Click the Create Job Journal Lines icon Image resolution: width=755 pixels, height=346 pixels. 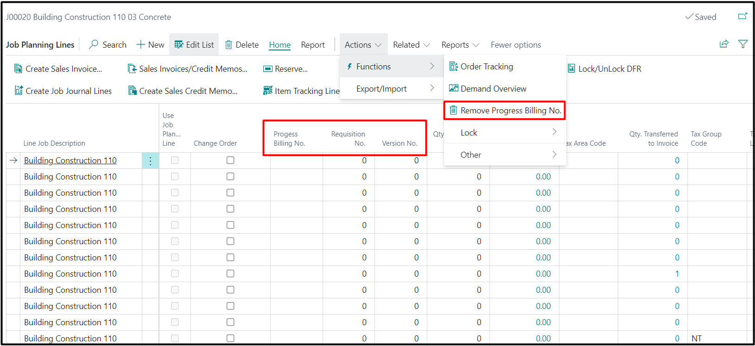pos(19,91)
